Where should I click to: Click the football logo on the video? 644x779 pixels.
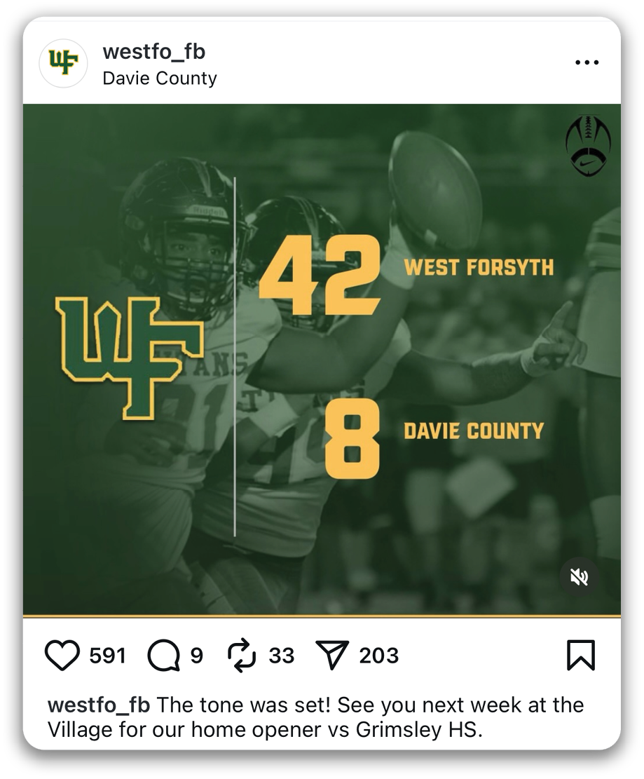pyautogui.click(x=587, y=145)
